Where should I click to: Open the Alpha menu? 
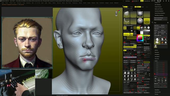tap(3, 3)
